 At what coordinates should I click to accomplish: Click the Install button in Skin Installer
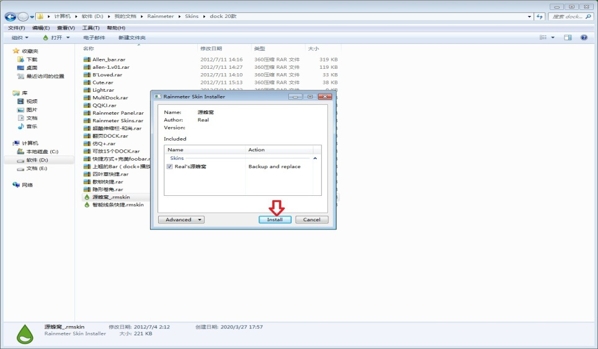click(275, 219)
